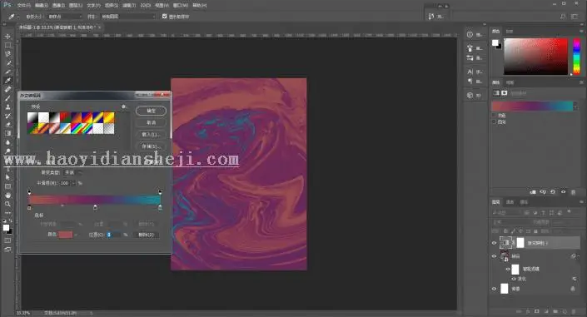The height and width of the screenshot is (317, 587).
Task: Select the Move tool in the toolbar
Action: (x=7, y=37)
